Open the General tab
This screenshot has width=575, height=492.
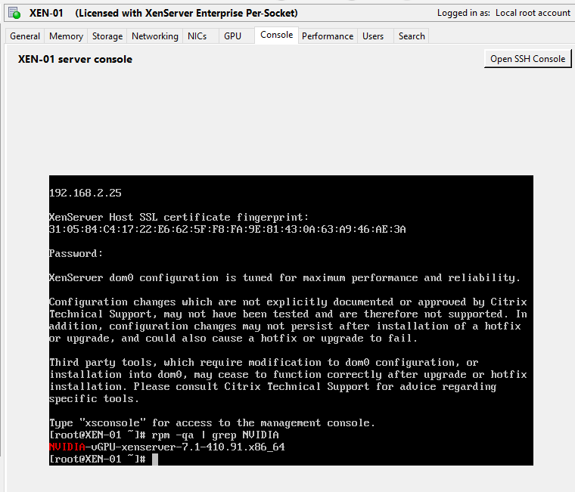click(x=25, y=36)
